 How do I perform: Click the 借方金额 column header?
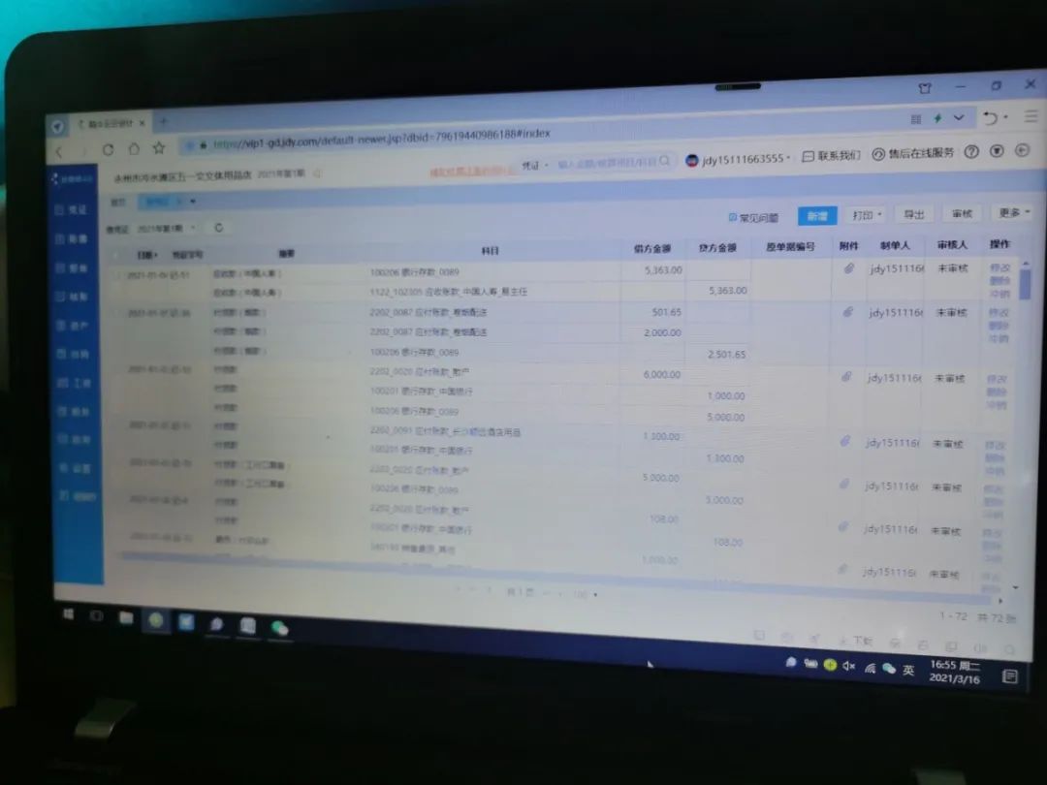(652, 248)
